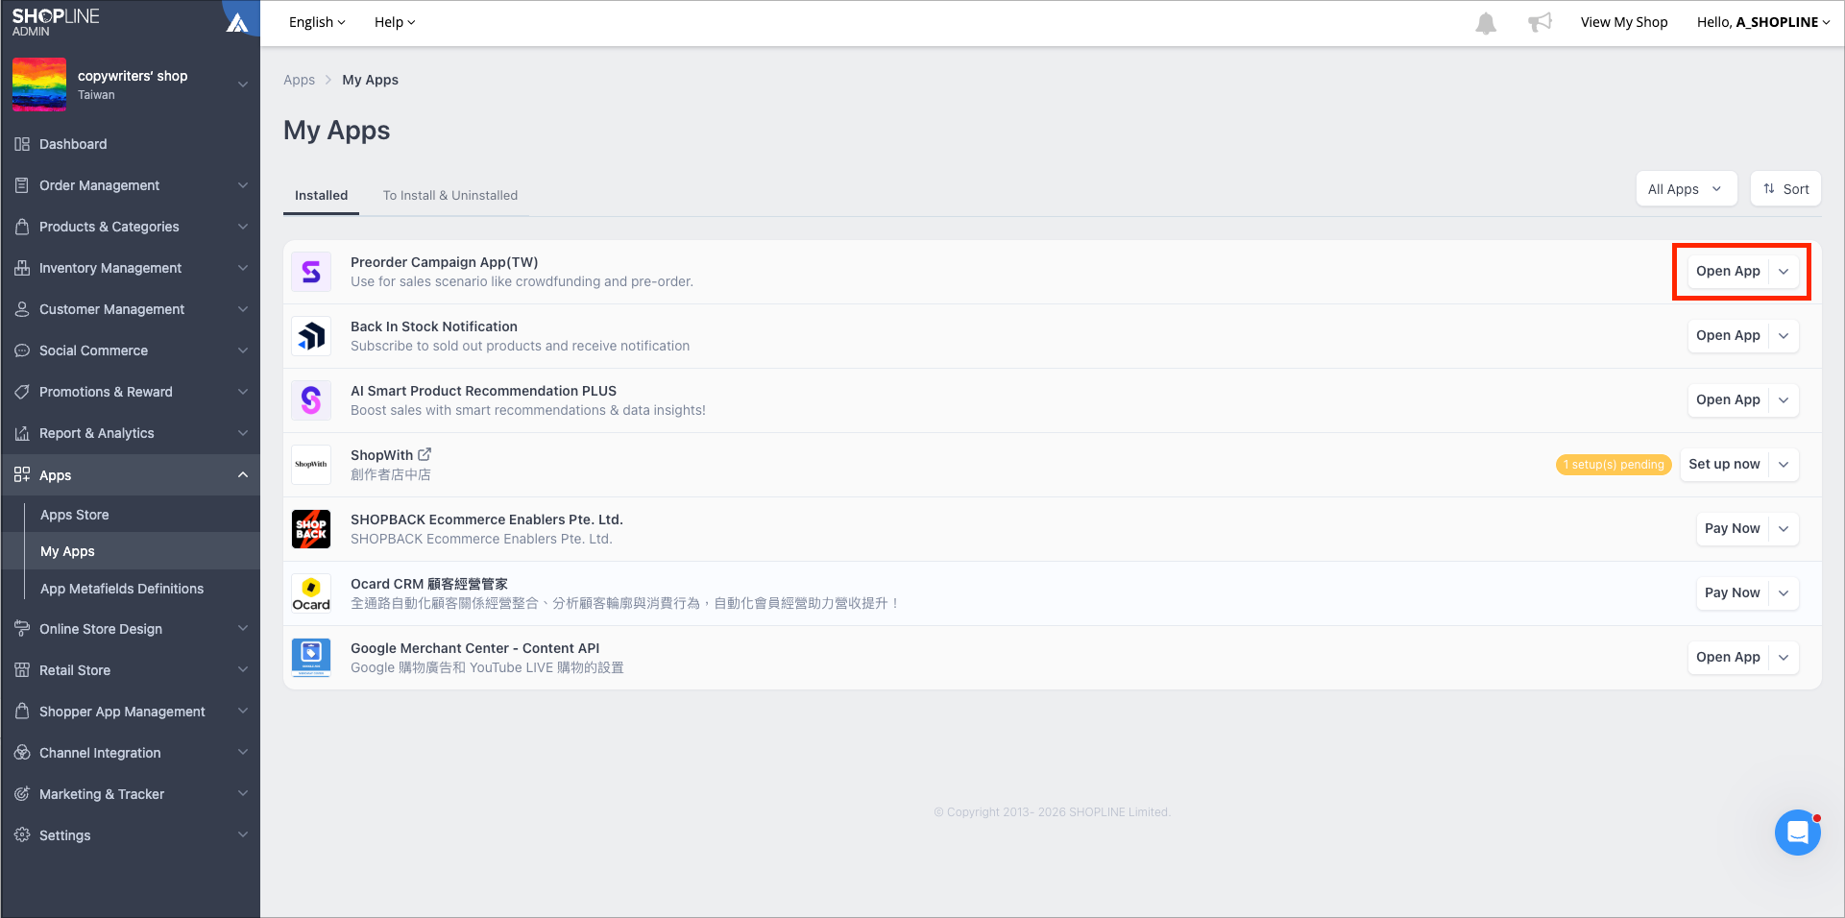Click the Promotions & Reward tag icon
1845x918 pixels.
click(22, 392)
